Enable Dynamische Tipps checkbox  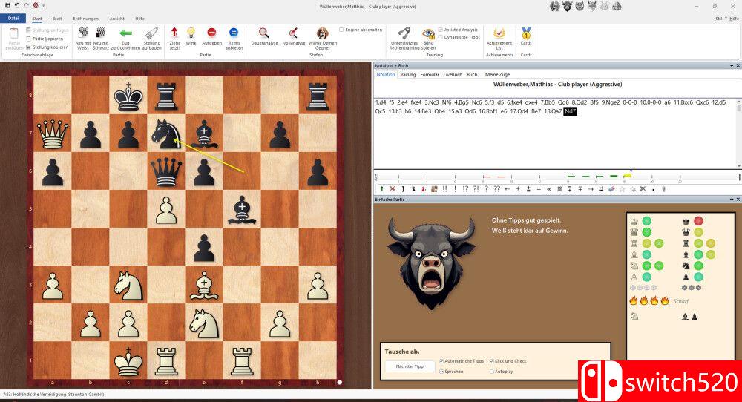pyautogui.click(x=441, y=36)
